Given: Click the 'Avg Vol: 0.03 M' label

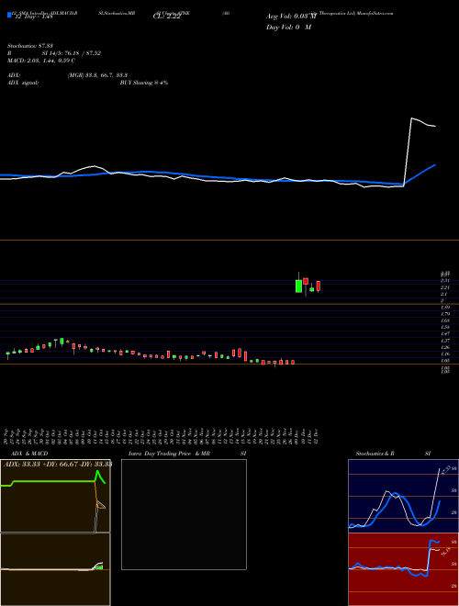Looking at the screenshot, I should point(291,16).
